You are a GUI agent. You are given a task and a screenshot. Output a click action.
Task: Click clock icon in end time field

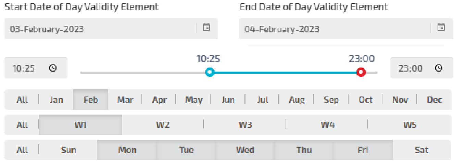(439, 68)
